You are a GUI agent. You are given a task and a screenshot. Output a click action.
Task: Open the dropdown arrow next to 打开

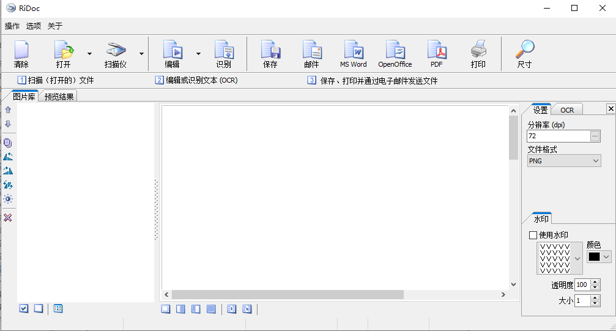[x=89, y=54]
